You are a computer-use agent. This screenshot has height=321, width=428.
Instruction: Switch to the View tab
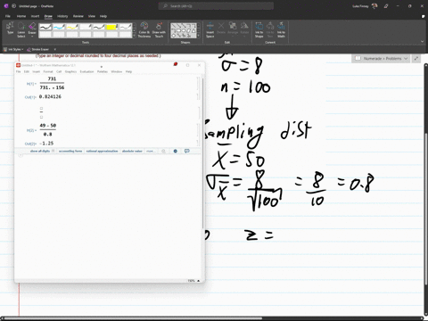(x=92, y=16)
